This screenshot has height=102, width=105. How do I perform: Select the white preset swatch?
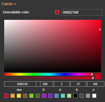pos(94,96)
